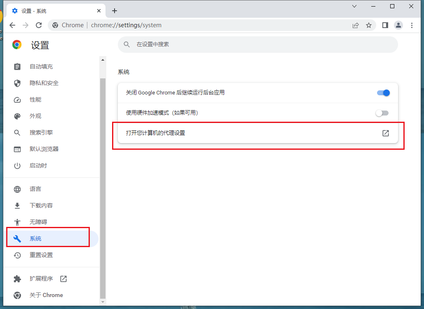Click the sidebar scrollbar down arrow
This screenshot has height=309, width=424.
click(103, 302)
